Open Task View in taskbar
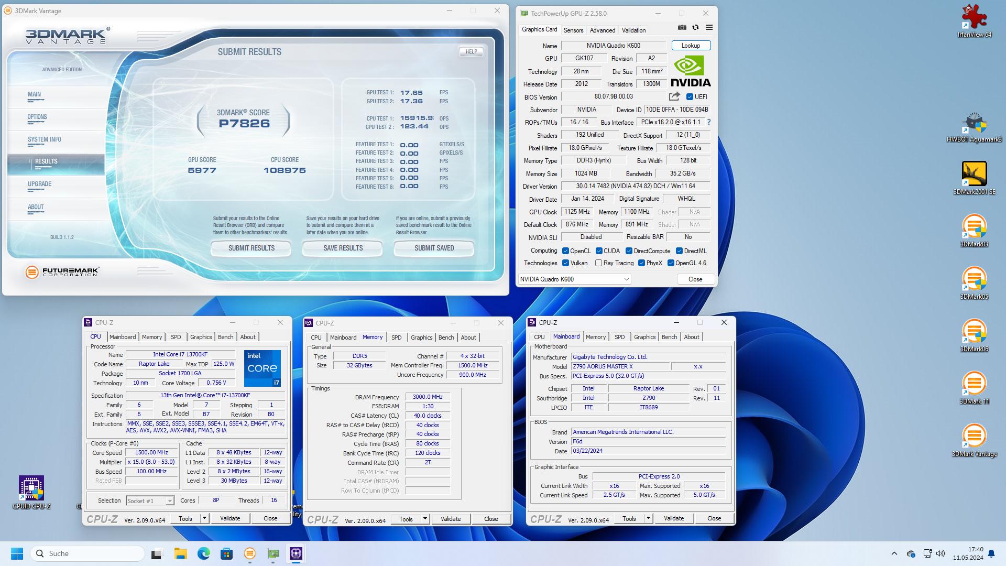 157,553
